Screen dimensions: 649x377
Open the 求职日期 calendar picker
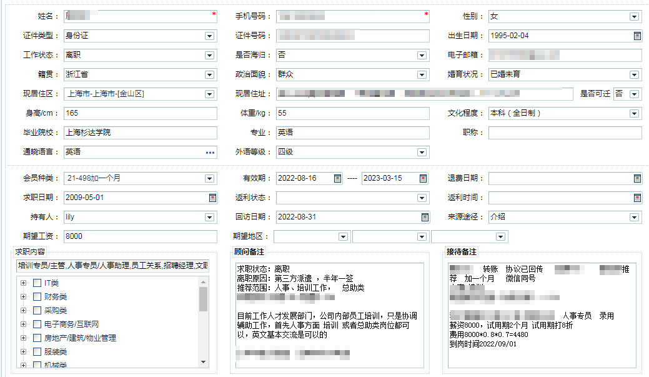pos(212,198)
